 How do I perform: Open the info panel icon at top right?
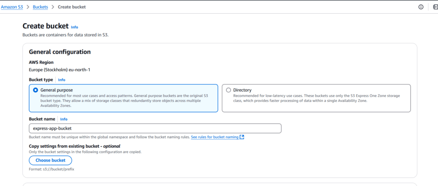pyautogui.click(x=421, y=7)
